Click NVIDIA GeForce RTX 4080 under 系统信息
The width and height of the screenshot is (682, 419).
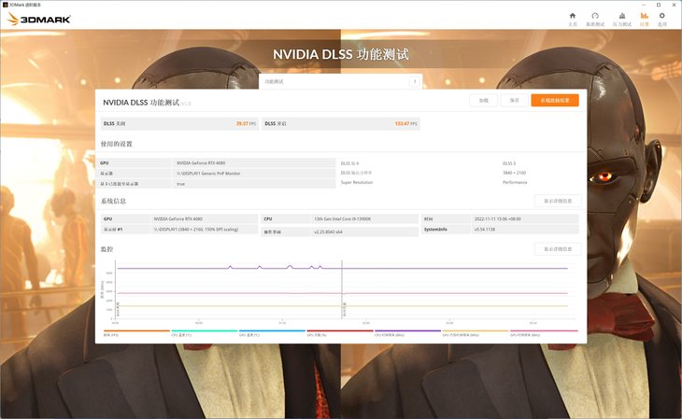point(178,219)
